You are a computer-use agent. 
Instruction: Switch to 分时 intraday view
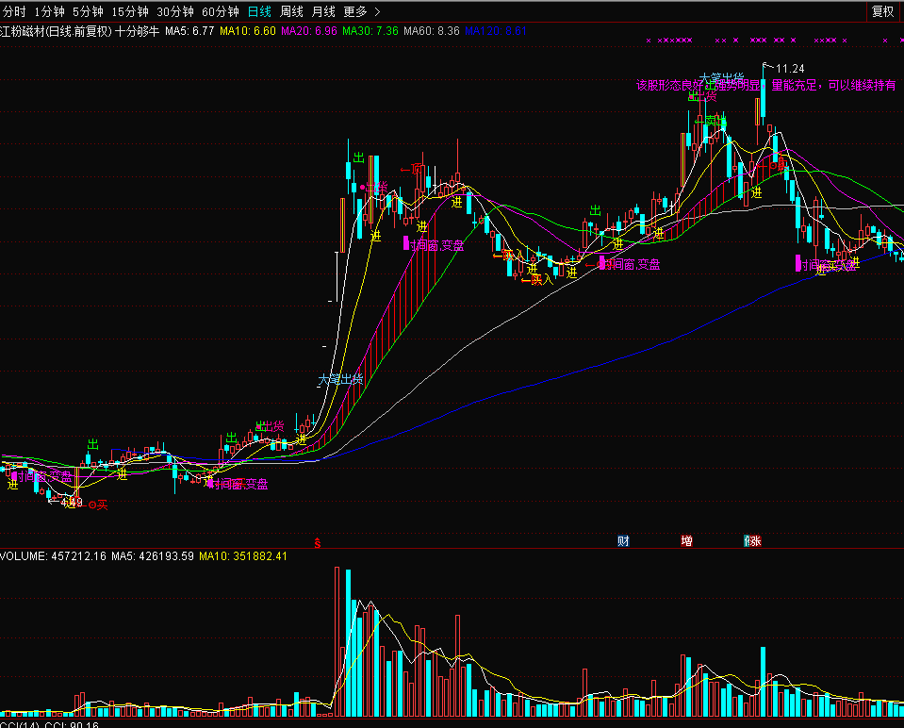(x=14, y=11)
